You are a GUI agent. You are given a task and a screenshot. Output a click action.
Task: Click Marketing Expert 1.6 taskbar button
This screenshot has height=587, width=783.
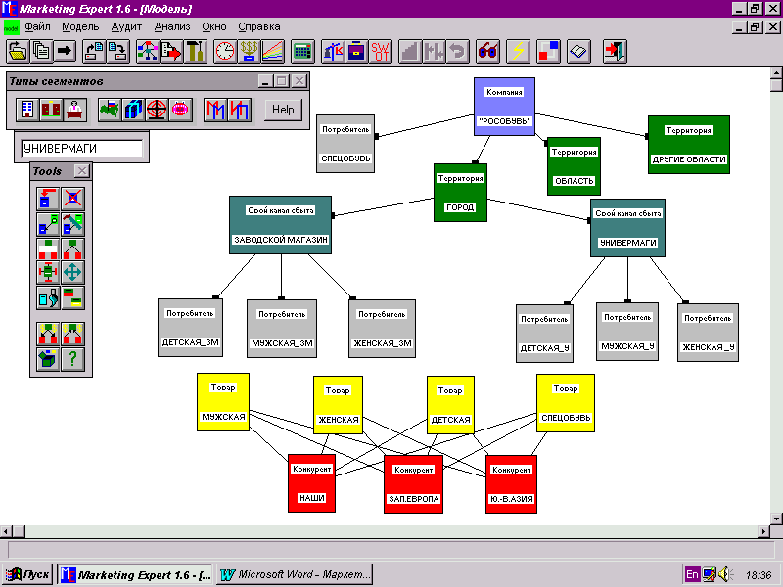click(x=135, y=574)
